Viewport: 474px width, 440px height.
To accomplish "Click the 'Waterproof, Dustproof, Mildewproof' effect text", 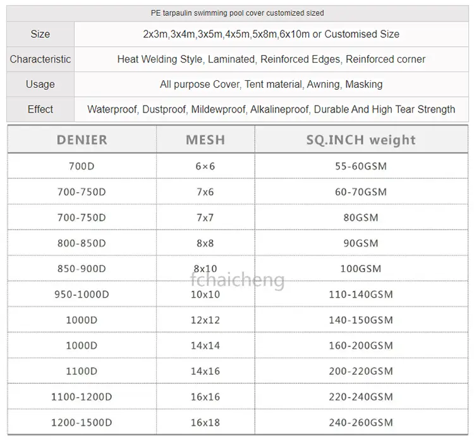I will pos(271,109).
